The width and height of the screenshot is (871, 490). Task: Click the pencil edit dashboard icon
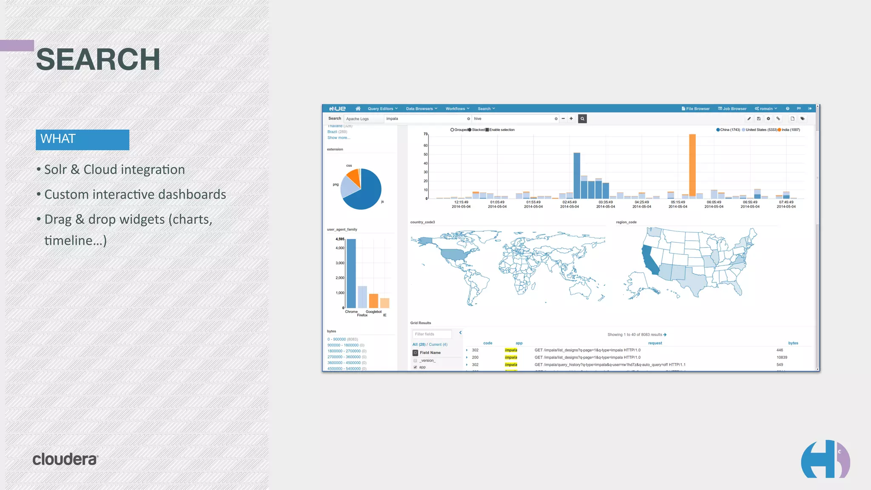point(749,119)
